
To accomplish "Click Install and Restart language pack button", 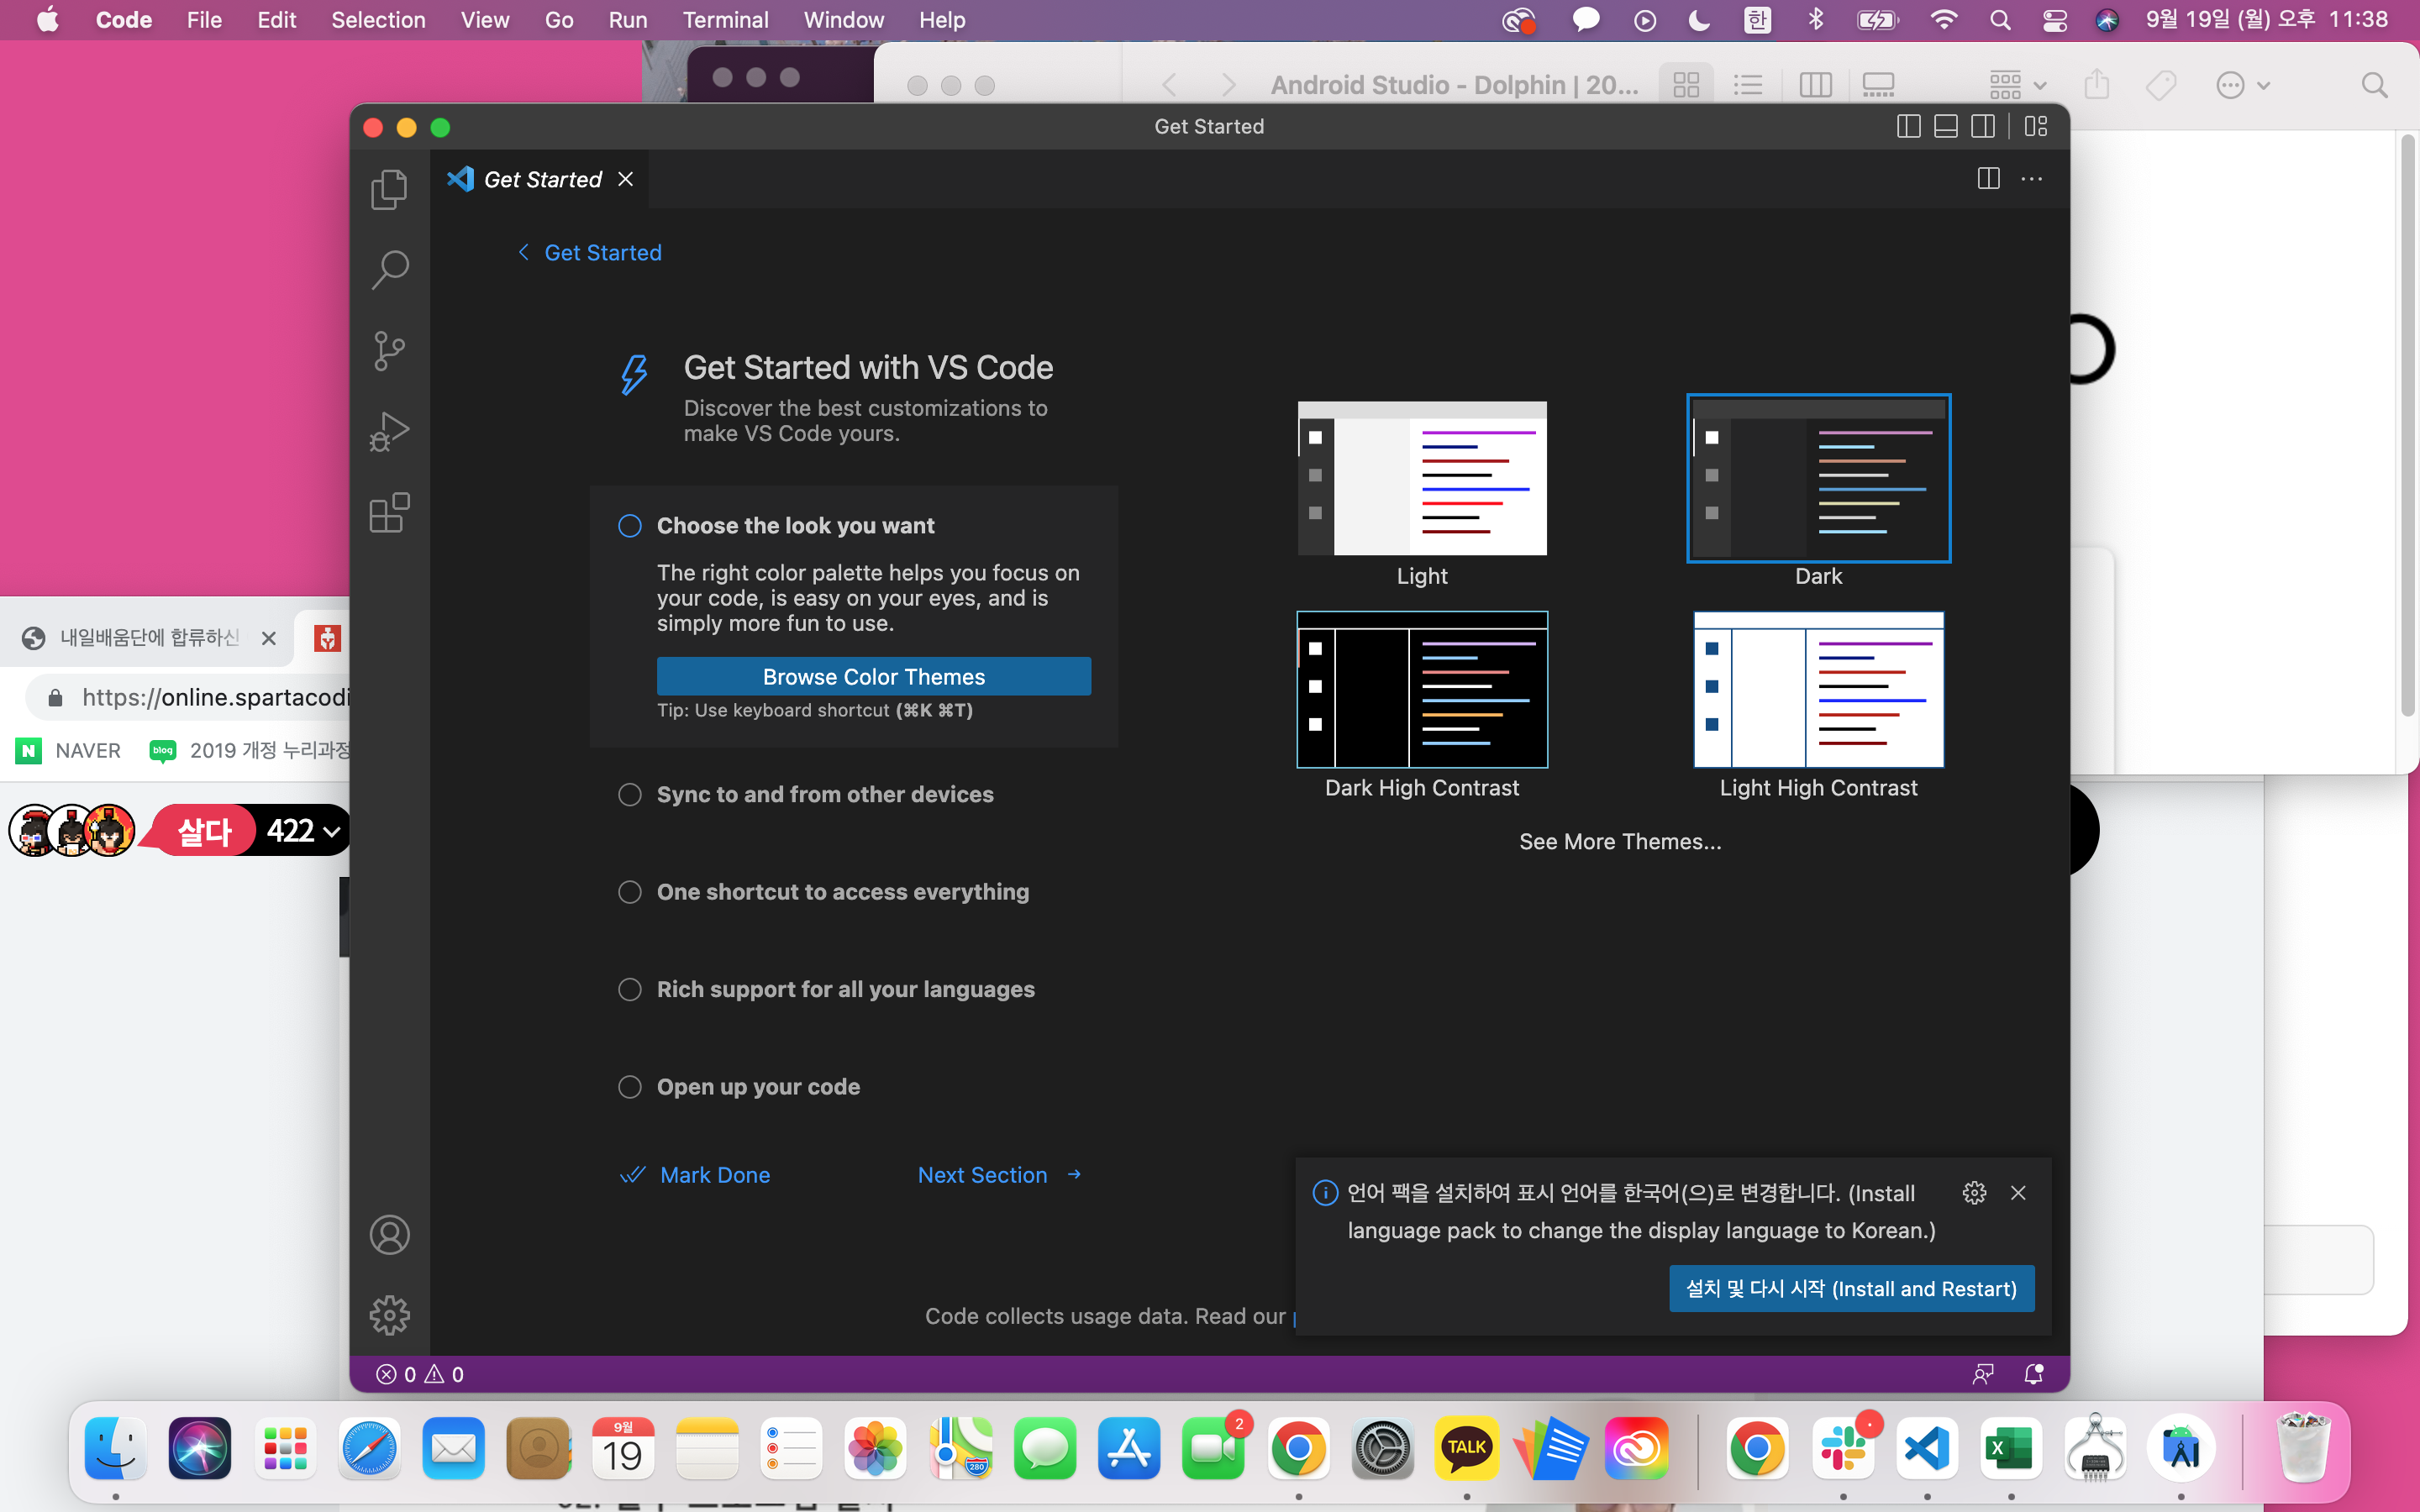I will [x=1851, y=1289].
